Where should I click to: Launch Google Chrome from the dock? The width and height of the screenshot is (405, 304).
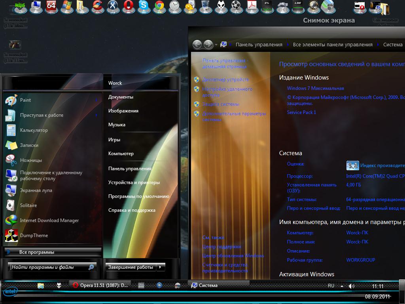(159, 7)
